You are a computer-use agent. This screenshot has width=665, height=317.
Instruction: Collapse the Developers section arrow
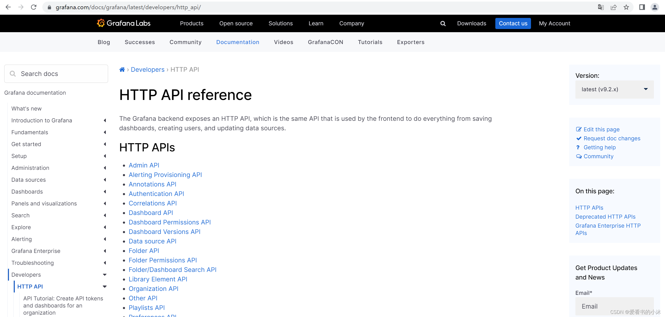click(105, 275)
